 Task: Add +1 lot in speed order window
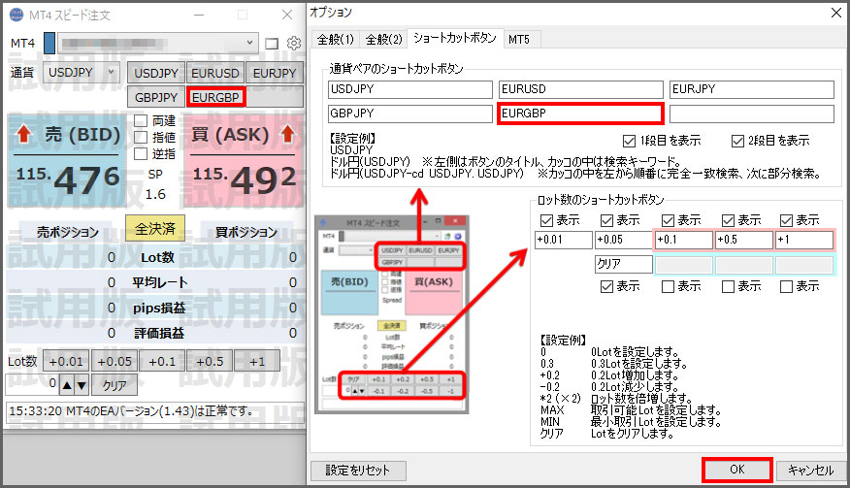click(x=257, y=361)
